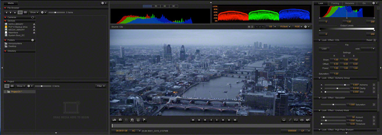Collapse the Directory section
This screenshot has height=135, width=382.
click(5, 51)
